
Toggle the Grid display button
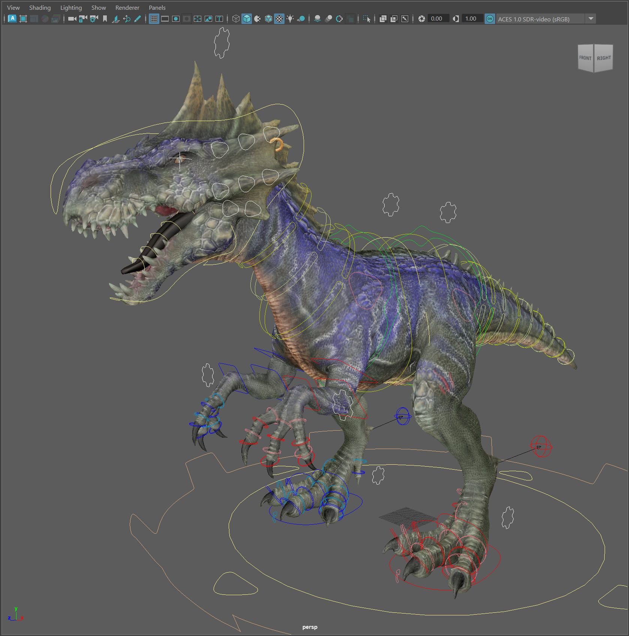pyautogui.click(x=154, y=18)
